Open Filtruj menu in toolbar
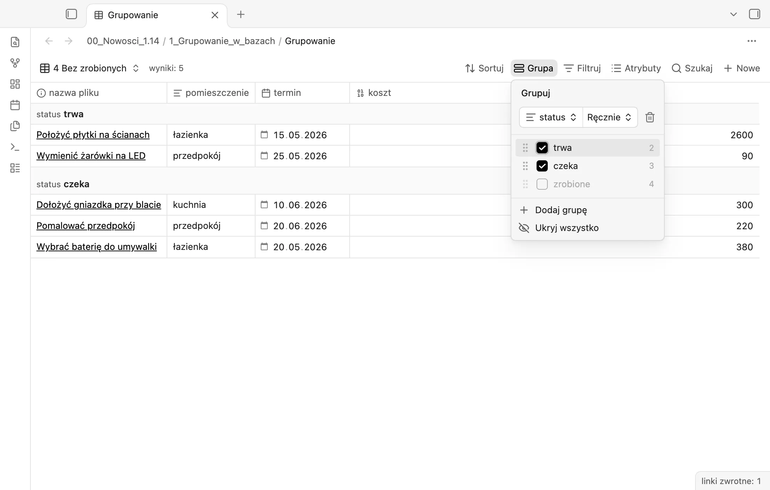 tap(582, 68)
